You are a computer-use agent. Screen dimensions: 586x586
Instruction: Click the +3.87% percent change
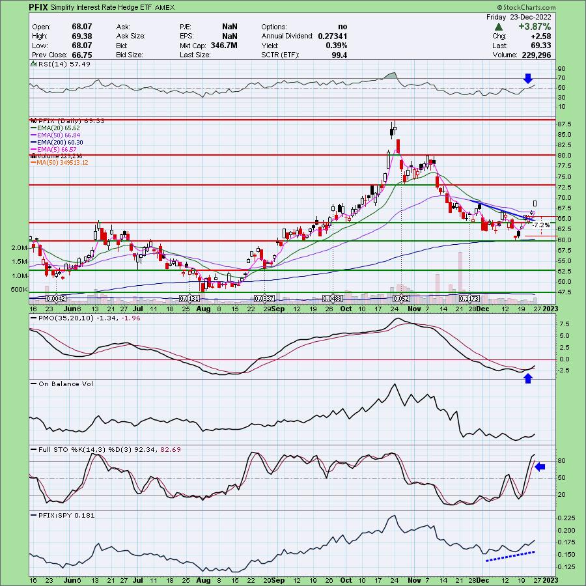tap(534, 27)
